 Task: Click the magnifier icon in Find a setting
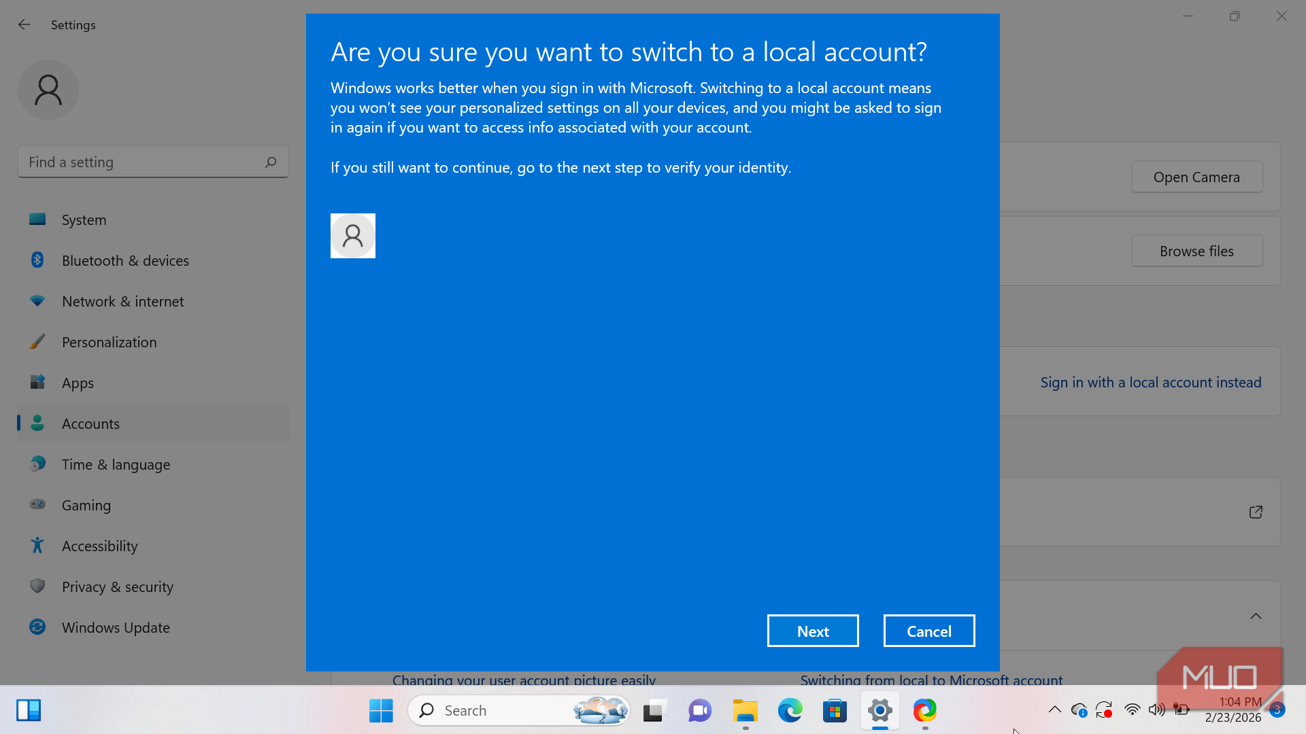point(271,162)
